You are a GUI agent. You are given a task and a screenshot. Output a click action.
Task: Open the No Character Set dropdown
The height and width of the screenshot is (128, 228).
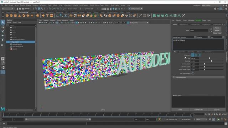pyautogui.click(x=172, y=119)
